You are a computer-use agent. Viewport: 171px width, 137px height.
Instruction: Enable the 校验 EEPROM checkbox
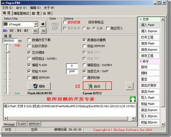(x=84, y=46)
